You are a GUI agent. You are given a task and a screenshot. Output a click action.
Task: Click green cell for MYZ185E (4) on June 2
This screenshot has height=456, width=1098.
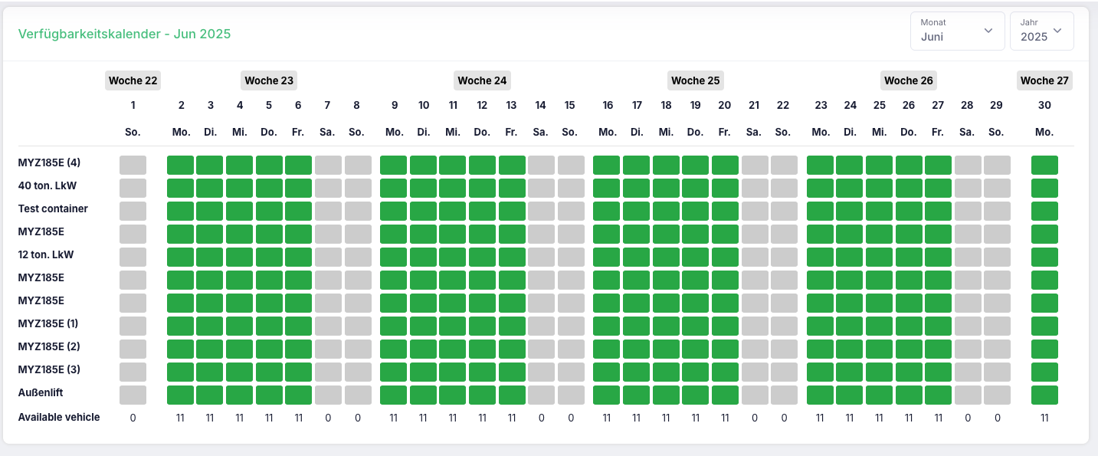click(181, 165)
